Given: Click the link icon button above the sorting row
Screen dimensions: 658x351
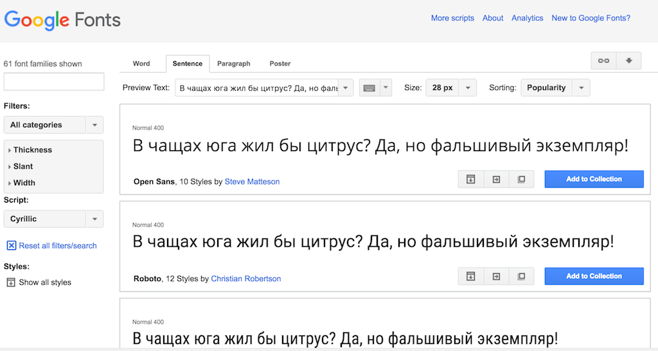Looking at the screenshot, I should (x=603, y=60).
